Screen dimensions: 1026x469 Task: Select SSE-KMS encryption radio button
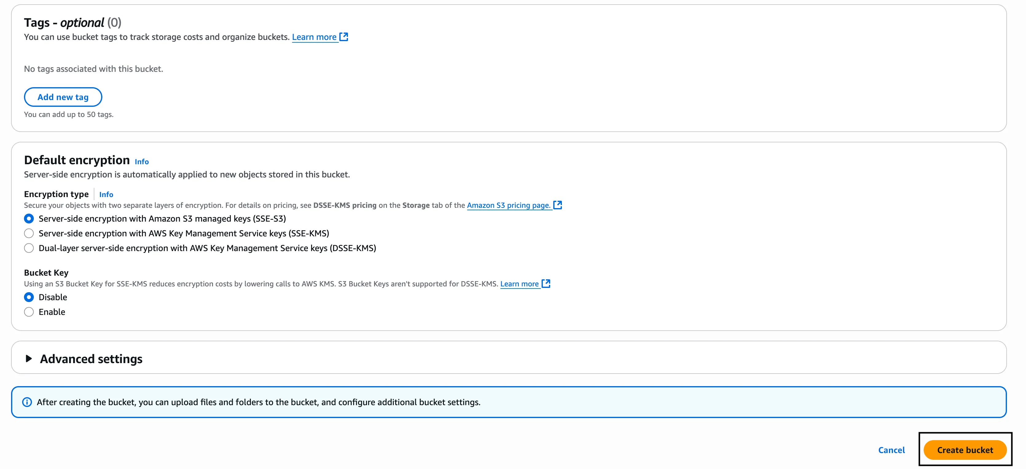[29, 233]
